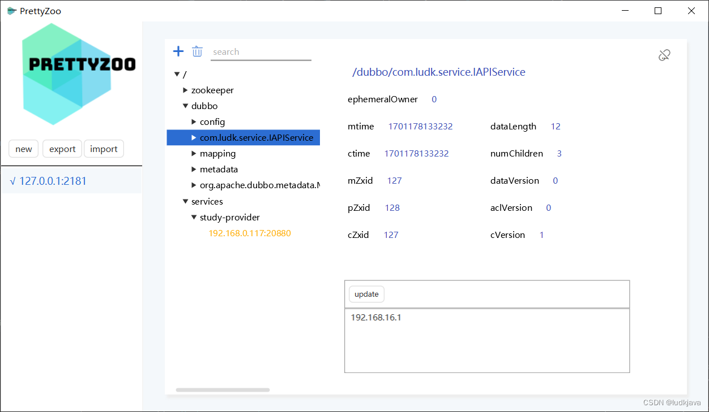Select the config tree node

212,122
